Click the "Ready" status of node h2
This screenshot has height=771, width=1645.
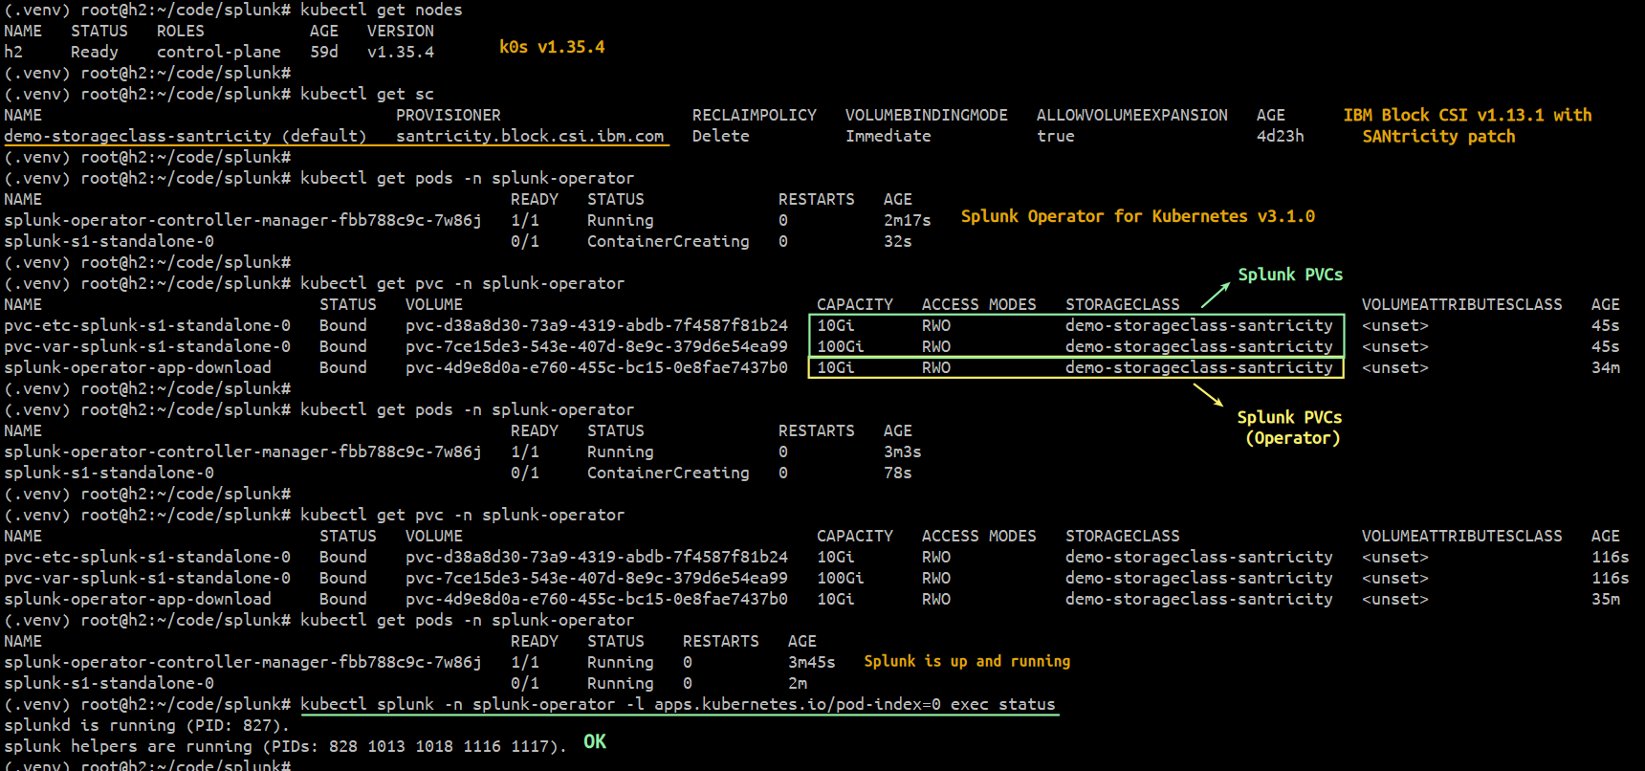95,52
